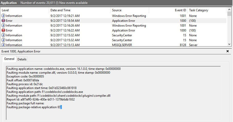Switch to the Details tab
Viewport: 233px width, 122px height.
[22, 59]
